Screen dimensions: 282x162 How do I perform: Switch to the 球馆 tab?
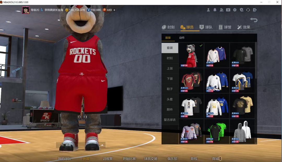coord(225,27)
